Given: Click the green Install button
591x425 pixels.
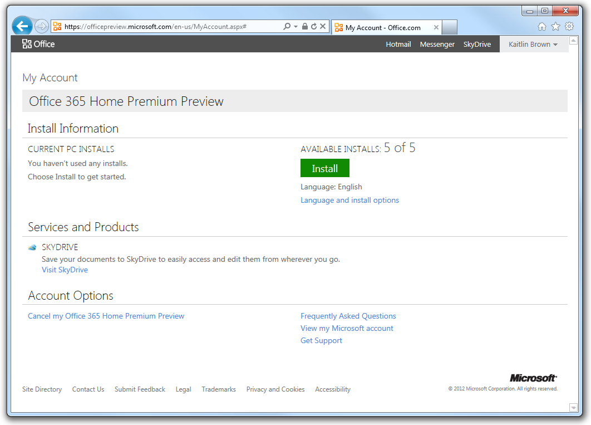Looking at the screenshot, I should 324,168.
